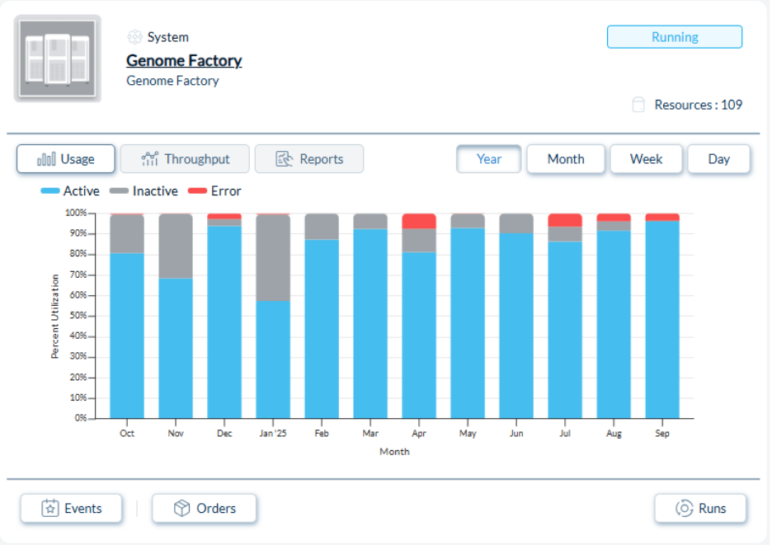Click the box icon on Orders

(x=182, y=509)
